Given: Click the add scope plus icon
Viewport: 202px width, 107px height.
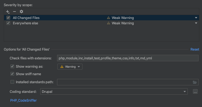Looking at the screenshot, I should coord(8,12).
